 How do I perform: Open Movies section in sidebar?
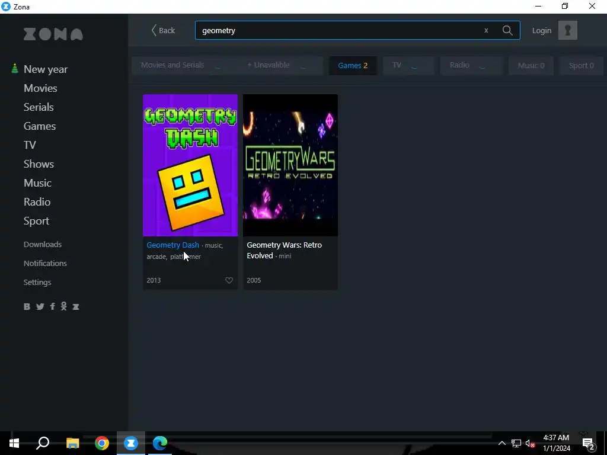(x=40, y=88)
